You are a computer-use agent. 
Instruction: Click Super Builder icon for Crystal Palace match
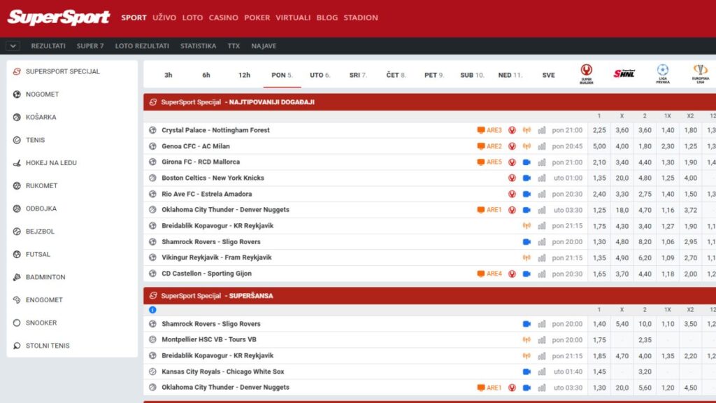(512, 130)
